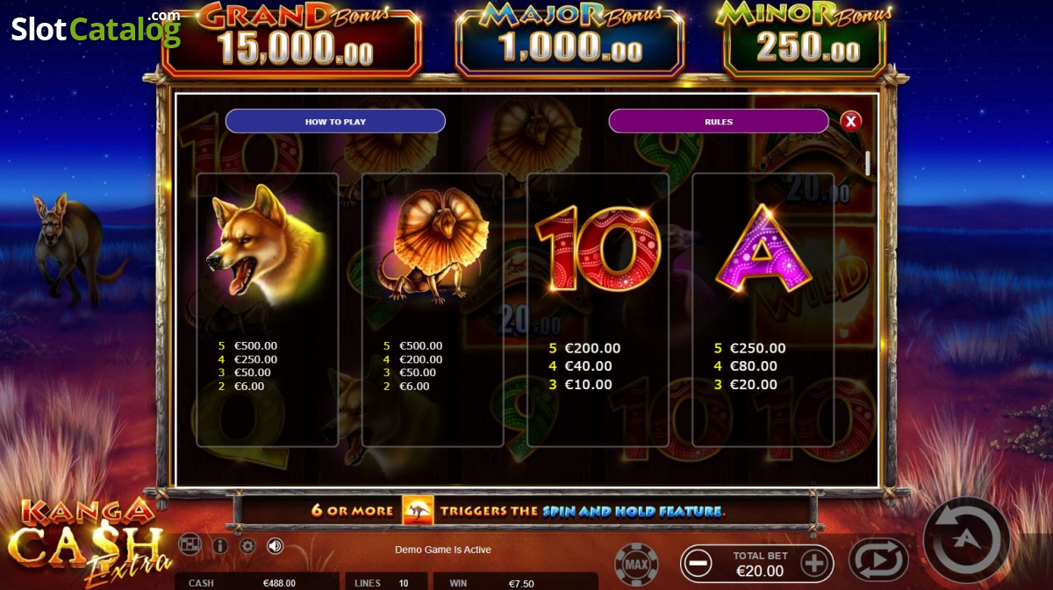Mute the game sound

(276, 546)
